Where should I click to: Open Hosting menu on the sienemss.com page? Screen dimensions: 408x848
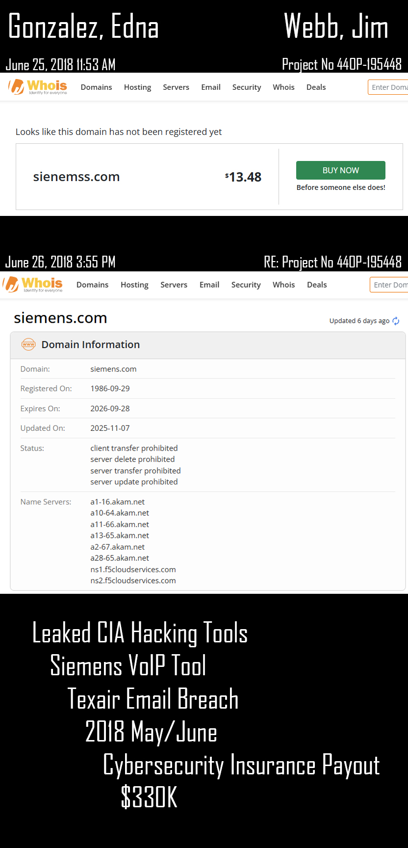(x=137, y=87)
